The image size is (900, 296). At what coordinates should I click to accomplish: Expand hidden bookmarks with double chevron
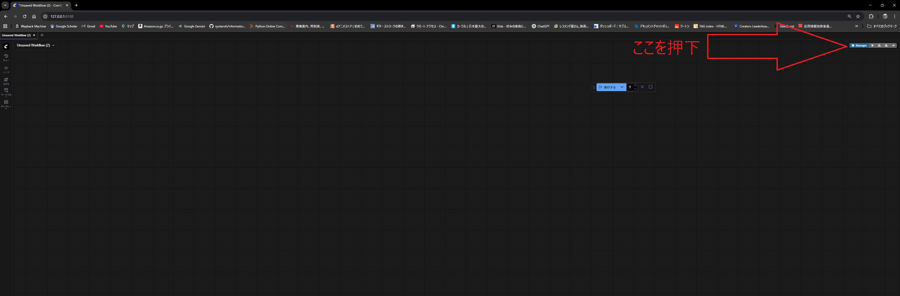coord(856,26)
